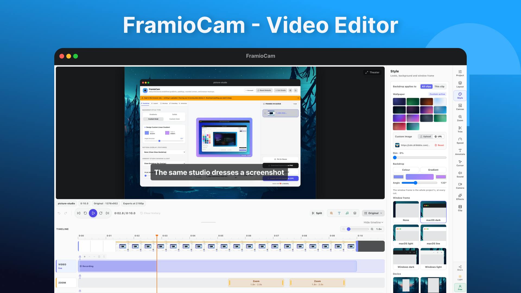
Task: Open the Speed gauge panel
Action: 460,141
